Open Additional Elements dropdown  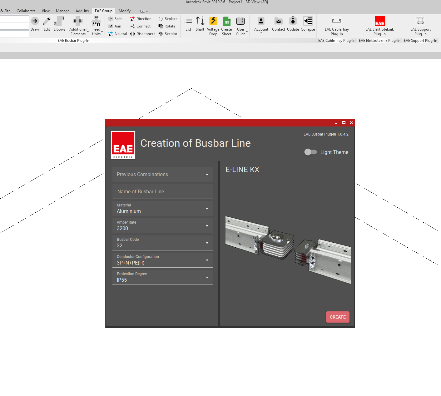78,26
